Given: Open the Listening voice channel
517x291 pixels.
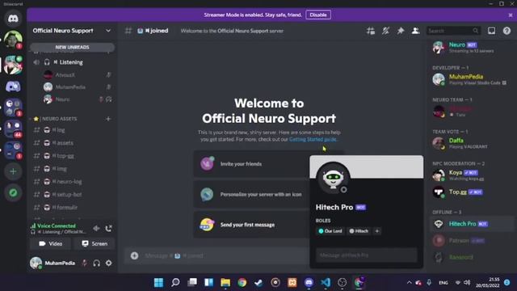Looking at the screenshot, I should 72,62.
